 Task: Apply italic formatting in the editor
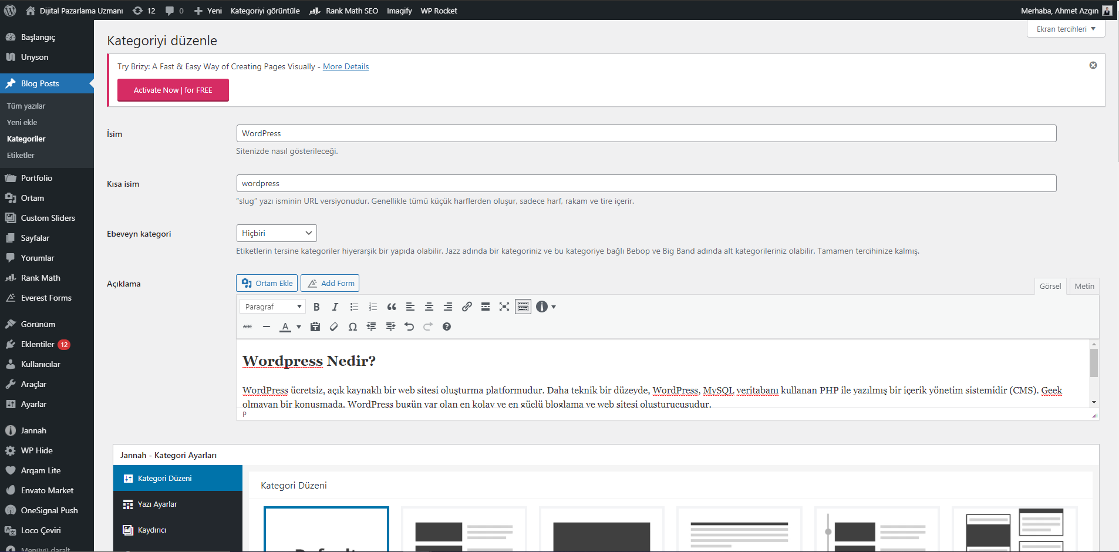(335, 307)
